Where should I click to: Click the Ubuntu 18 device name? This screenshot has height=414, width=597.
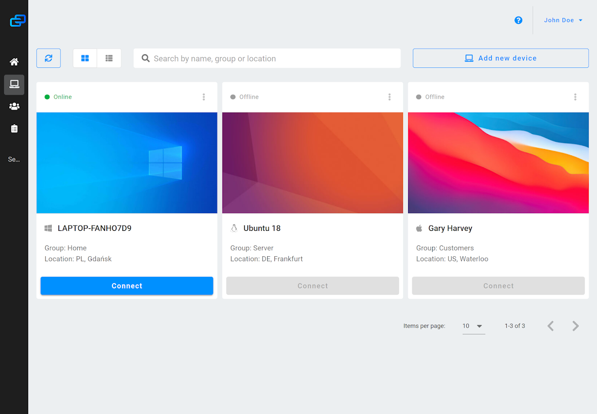(262, 228)
